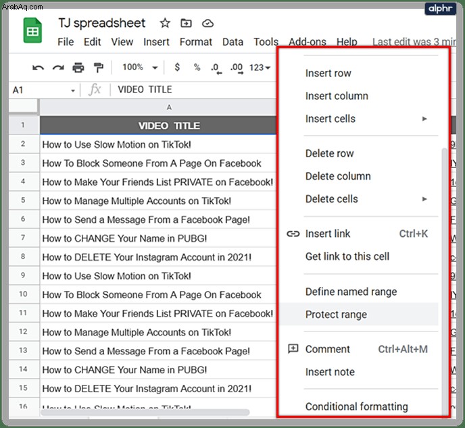The height and width of the screenshot is (428, 465).
Task: Select Define named range
Action: 358,292
